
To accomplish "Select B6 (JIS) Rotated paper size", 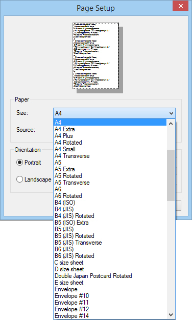I will point(110,256).
